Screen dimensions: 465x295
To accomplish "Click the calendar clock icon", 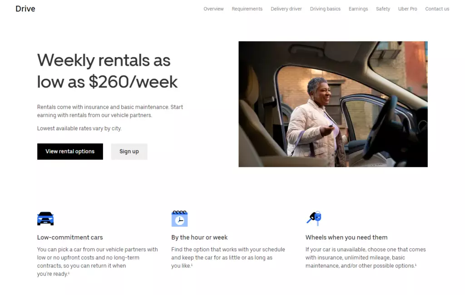I will click(179, 219).
